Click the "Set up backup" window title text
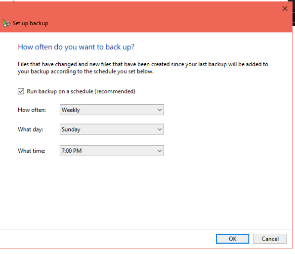295x254 pixels. [30, 23]
